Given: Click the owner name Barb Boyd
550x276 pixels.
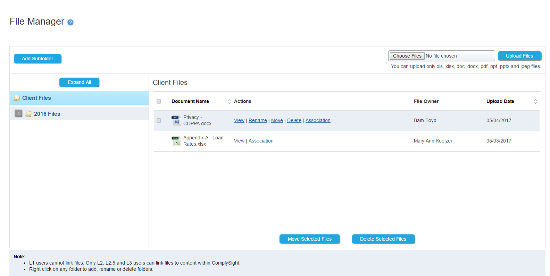Looking at the screenshot, I should click(x=425, y=120).
